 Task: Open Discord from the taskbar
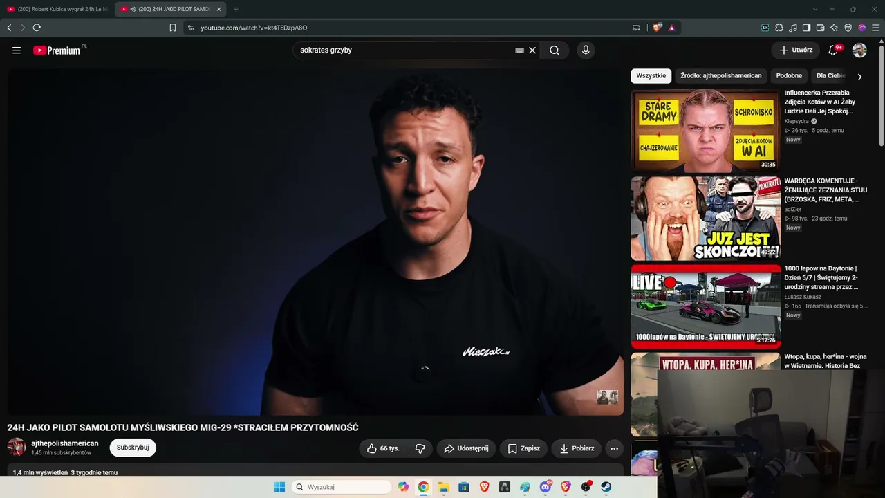pos(546,487)
